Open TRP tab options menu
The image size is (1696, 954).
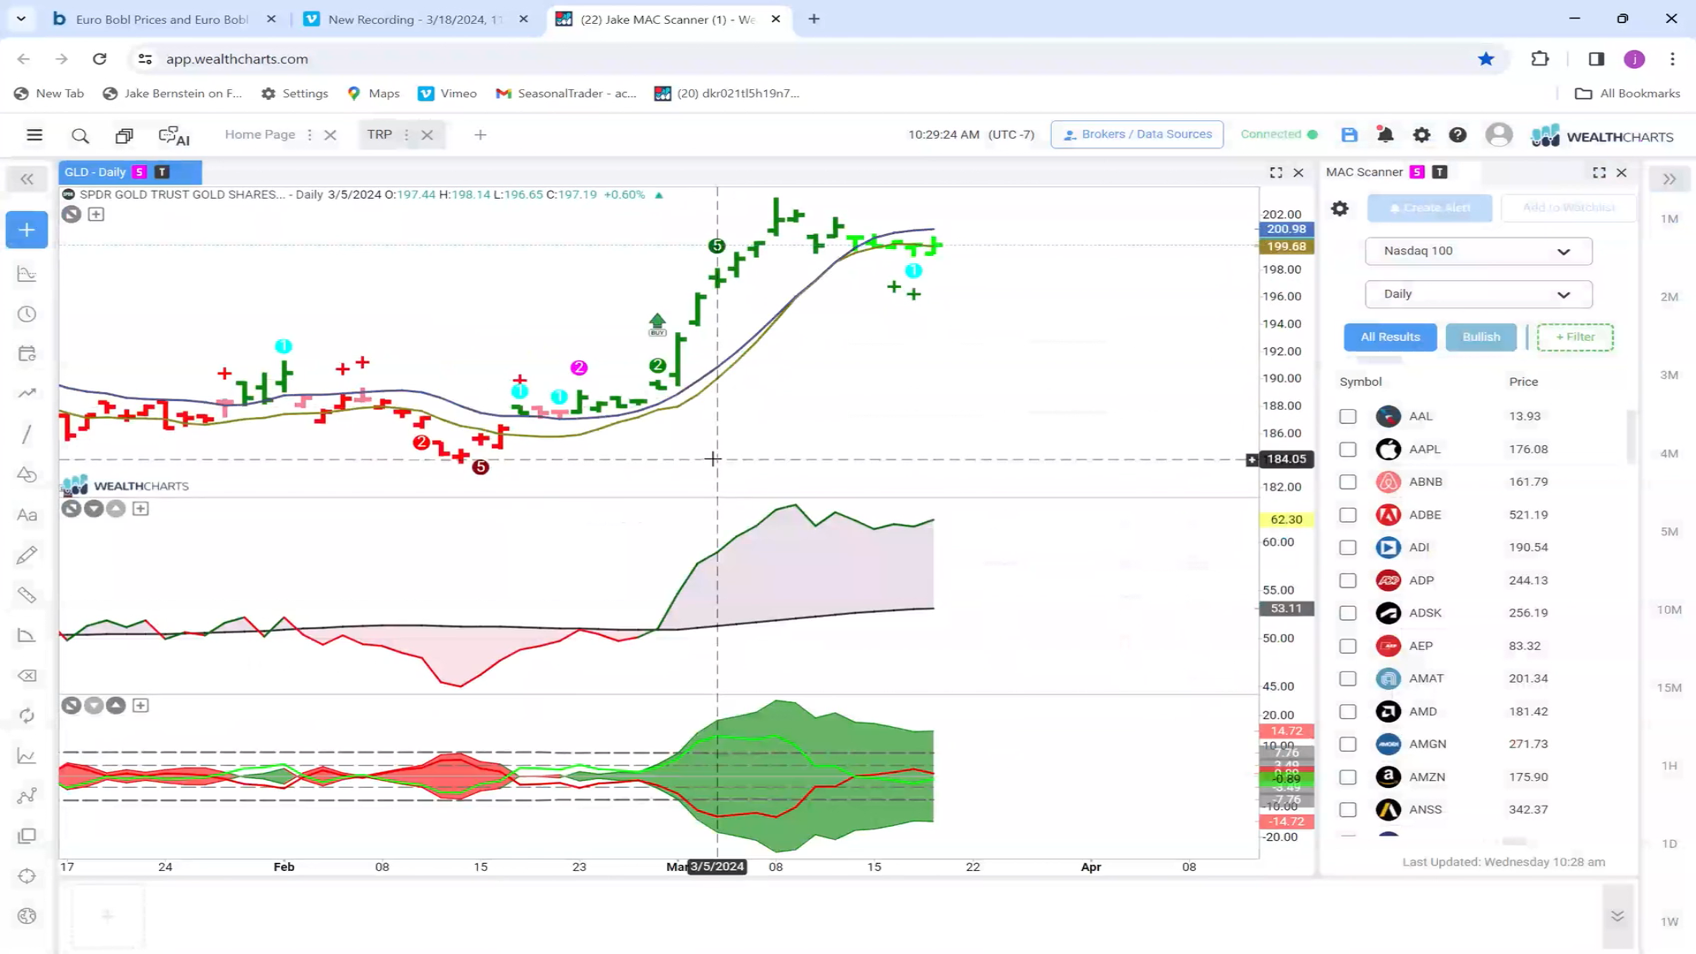406,134
